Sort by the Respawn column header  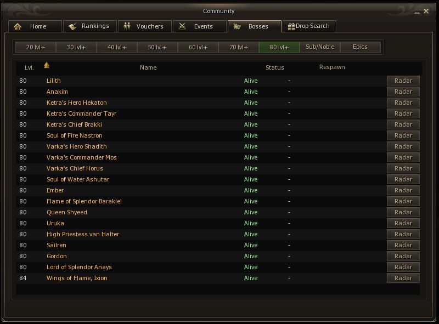click(332, 67)
